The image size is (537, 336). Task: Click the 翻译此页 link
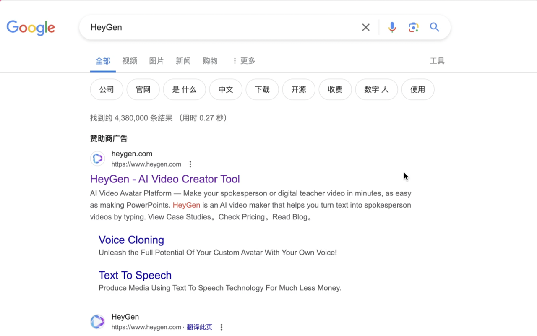[200, 327]
